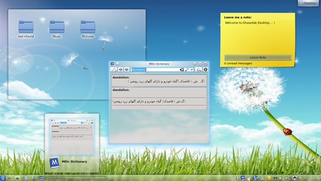Screen dimensions: 321x181
Task: Click the Leave Note button
Action: click(258, 57)
